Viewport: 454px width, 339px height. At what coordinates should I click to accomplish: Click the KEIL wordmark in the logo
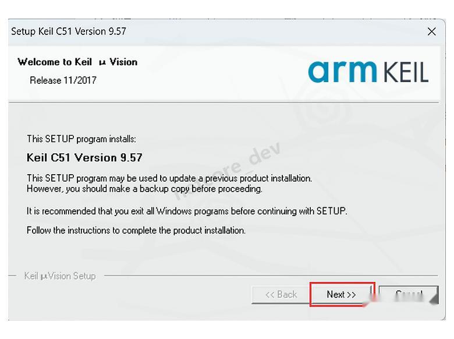[406, 73]
